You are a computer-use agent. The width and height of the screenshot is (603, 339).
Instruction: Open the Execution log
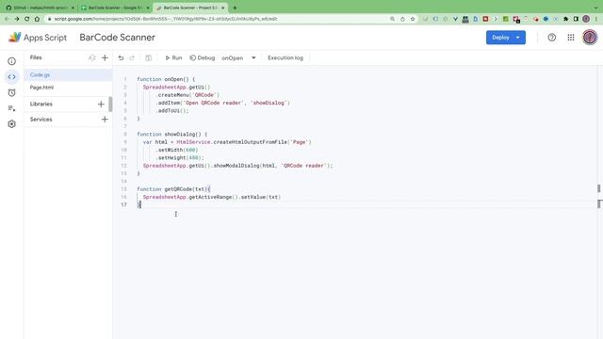coord(285,58)
